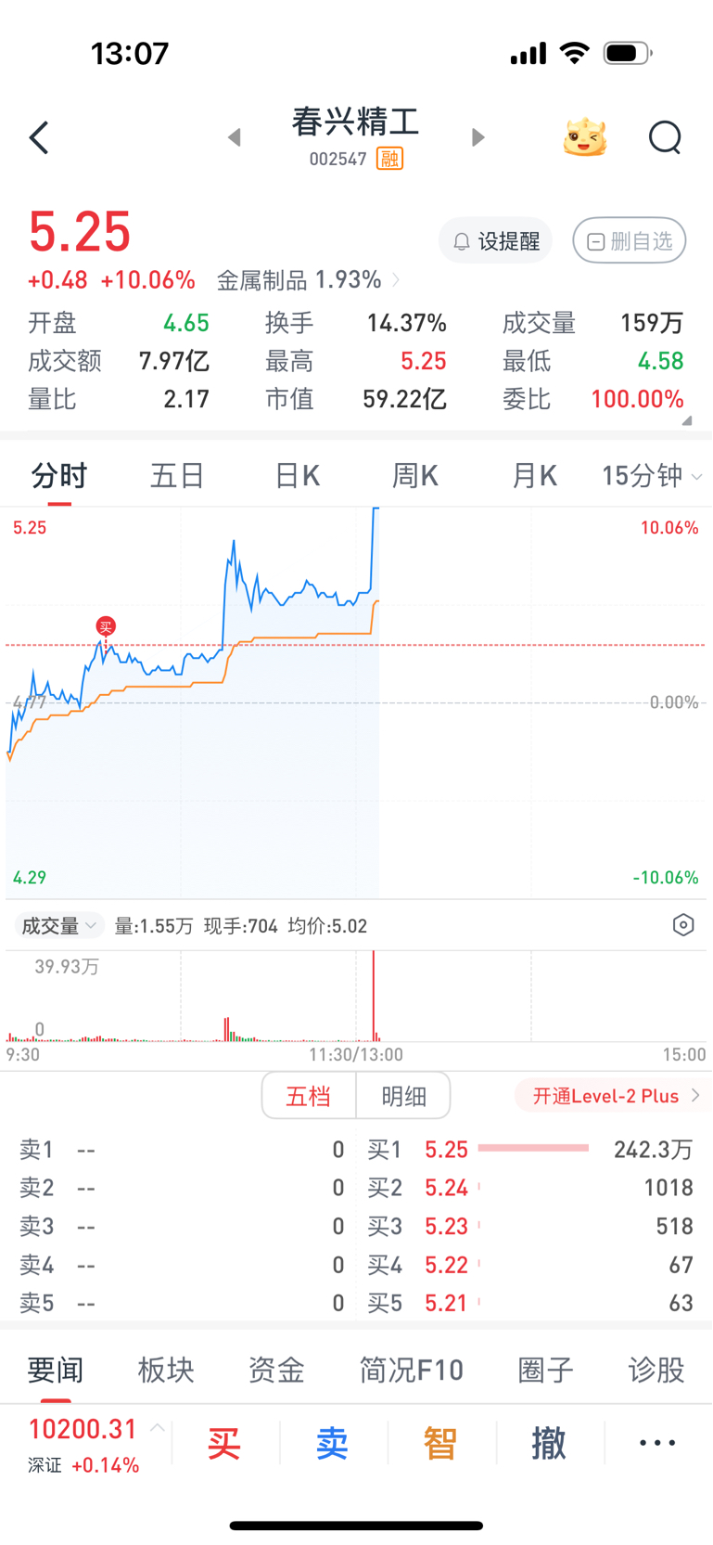Tap the red 买 buy button
The height and width of the screenshot is (1545, 713).
tap(224, 1444)
